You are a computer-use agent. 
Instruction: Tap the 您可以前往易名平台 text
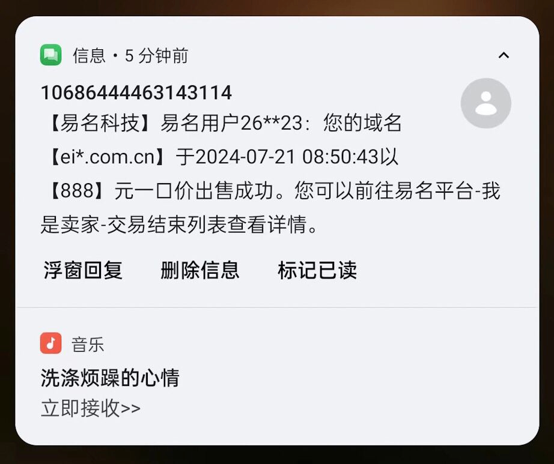(383, 191)
